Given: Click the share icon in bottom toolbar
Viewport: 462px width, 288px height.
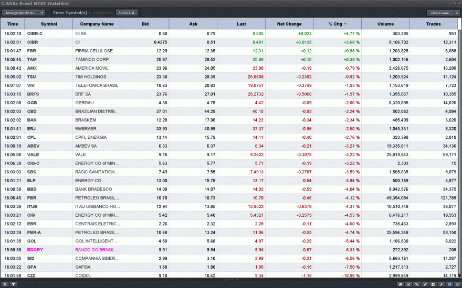Looking at the screenshot, I should coord(408,284).
